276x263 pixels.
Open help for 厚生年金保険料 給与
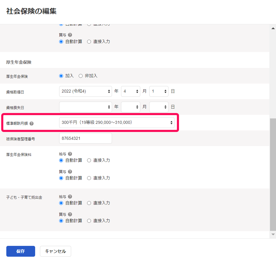click(x=70, y=154)
